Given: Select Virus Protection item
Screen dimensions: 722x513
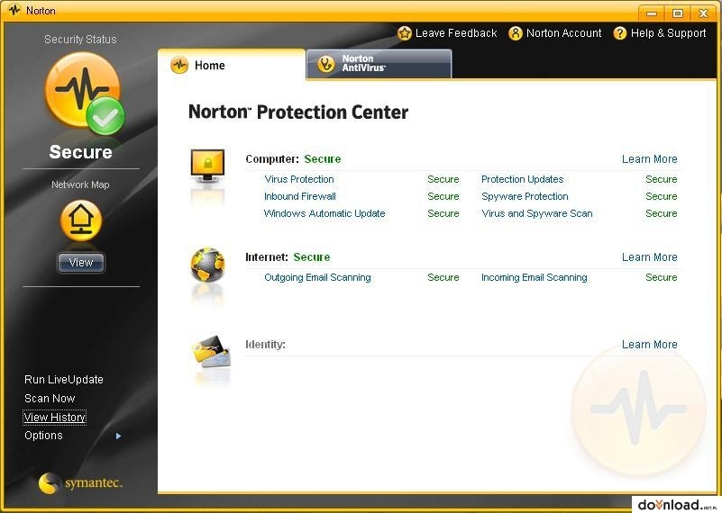Looking at the screenshot, I should point(299,179).
